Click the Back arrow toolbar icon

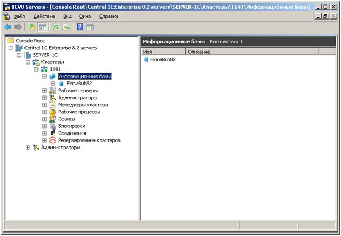[x=8, y=27]
